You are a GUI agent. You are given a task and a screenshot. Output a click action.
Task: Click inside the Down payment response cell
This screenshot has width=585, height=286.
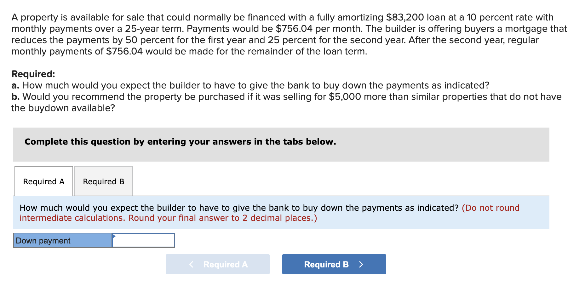(143, 240)
